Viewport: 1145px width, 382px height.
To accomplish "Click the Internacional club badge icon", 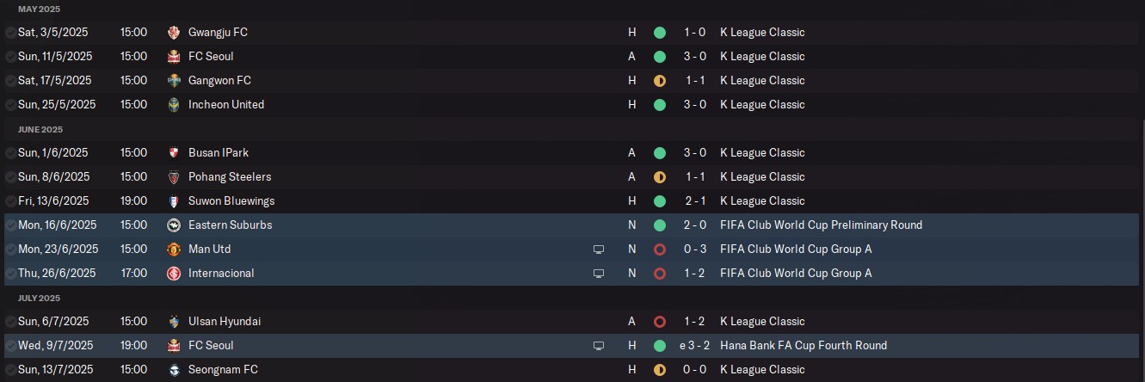I will pos(174,274).
